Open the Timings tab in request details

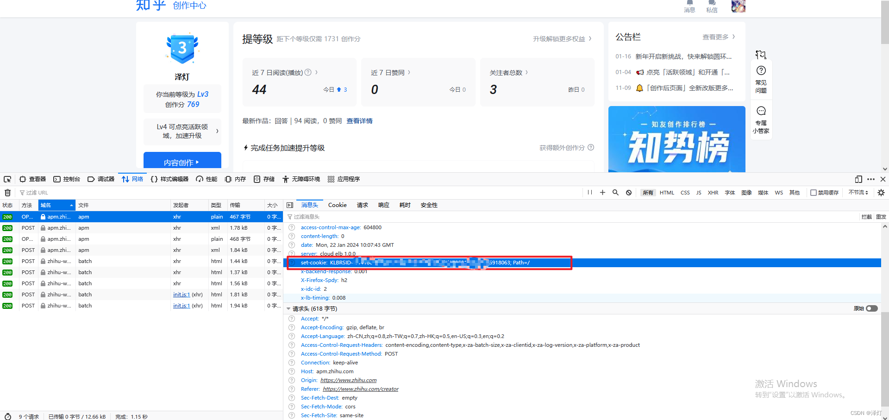tap(405, 205)
